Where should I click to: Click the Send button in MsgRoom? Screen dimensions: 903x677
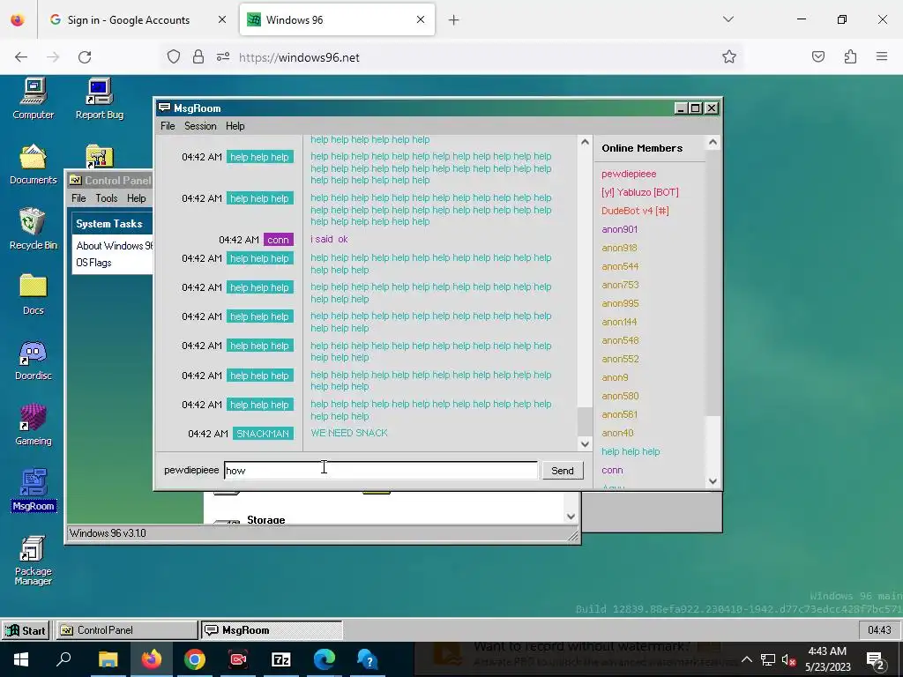coord(562,471)
